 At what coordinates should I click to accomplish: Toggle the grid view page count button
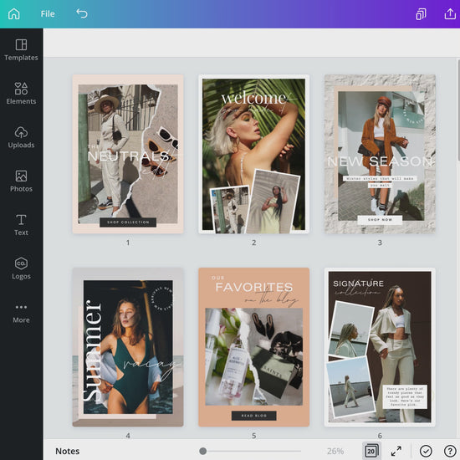(x=371, y=451)
